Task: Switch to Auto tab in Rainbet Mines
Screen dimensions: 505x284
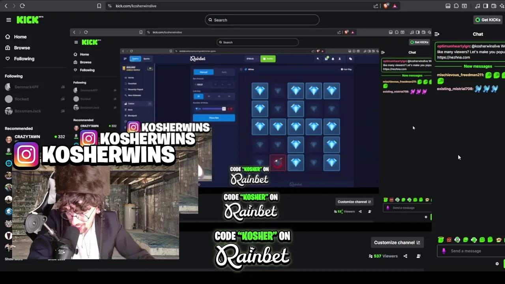Action: [224, 72]
